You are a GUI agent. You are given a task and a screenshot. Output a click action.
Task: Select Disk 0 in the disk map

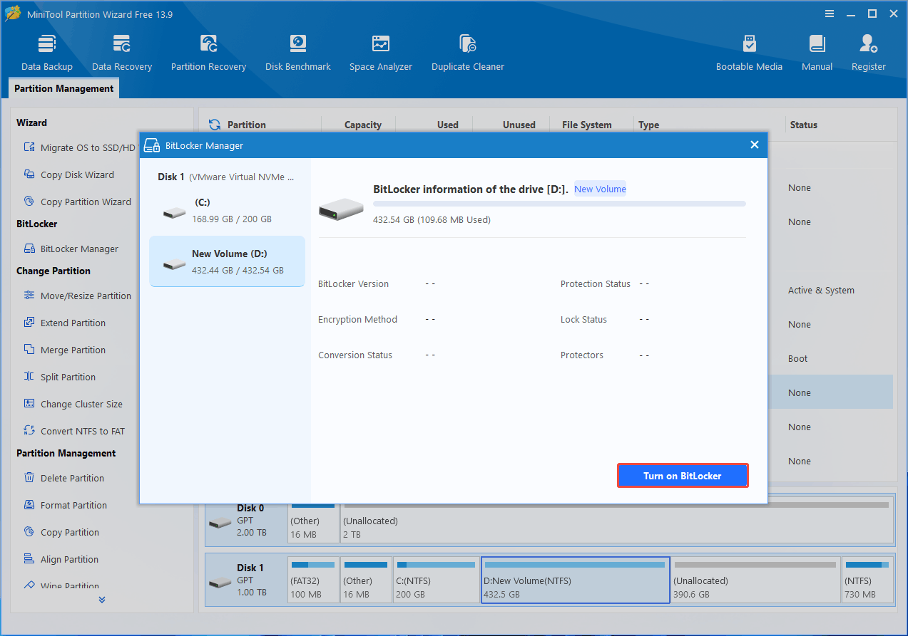[245, 520]
